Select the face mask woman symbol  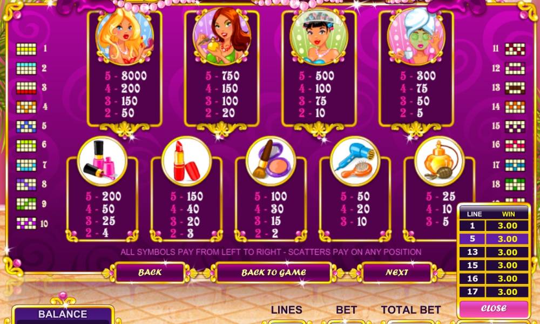[416, 36]
